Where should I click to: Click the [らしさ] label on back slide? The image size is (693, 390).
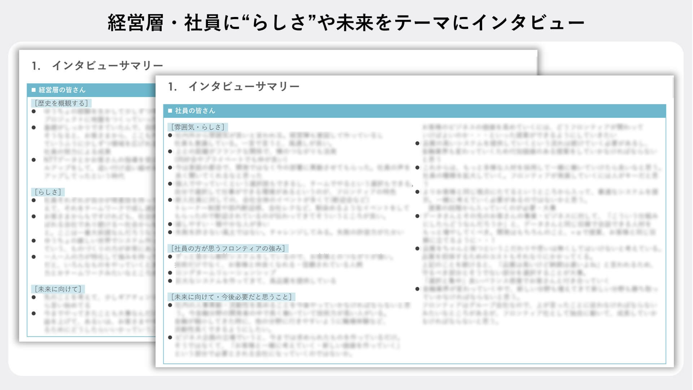coord(48,192)
